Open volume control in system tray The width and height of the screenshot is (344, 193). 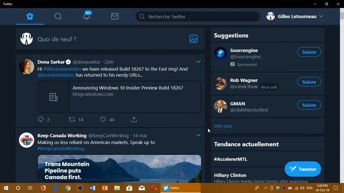pyautogui.click(x=302, y=188)
